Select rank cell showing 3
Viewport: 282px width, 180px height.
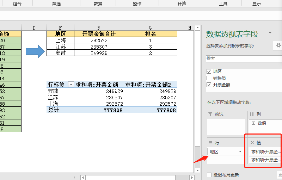pos(151,47)
